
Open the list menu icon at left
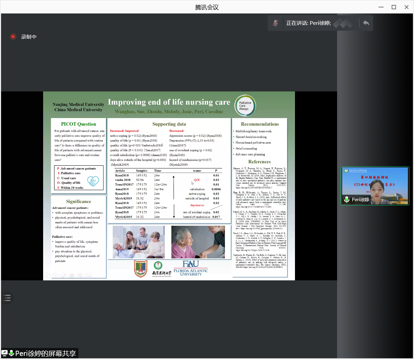tap(7, 298)
